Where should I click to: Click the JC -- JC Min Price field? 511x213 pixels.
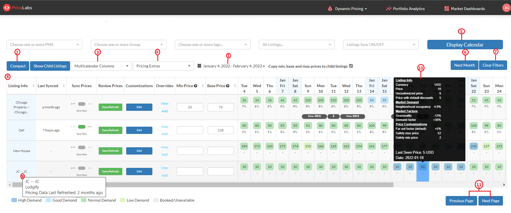pos(190,172)
